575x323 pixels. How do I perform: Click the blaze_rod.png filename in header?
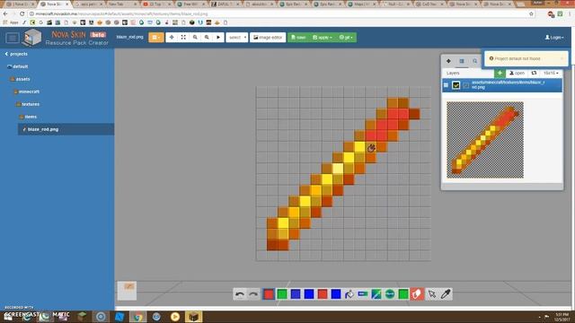(x=129, y=37)
